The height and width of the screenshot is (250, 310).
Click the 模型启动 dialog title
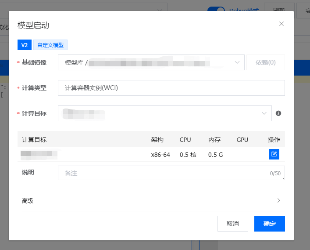click(33, 25)
